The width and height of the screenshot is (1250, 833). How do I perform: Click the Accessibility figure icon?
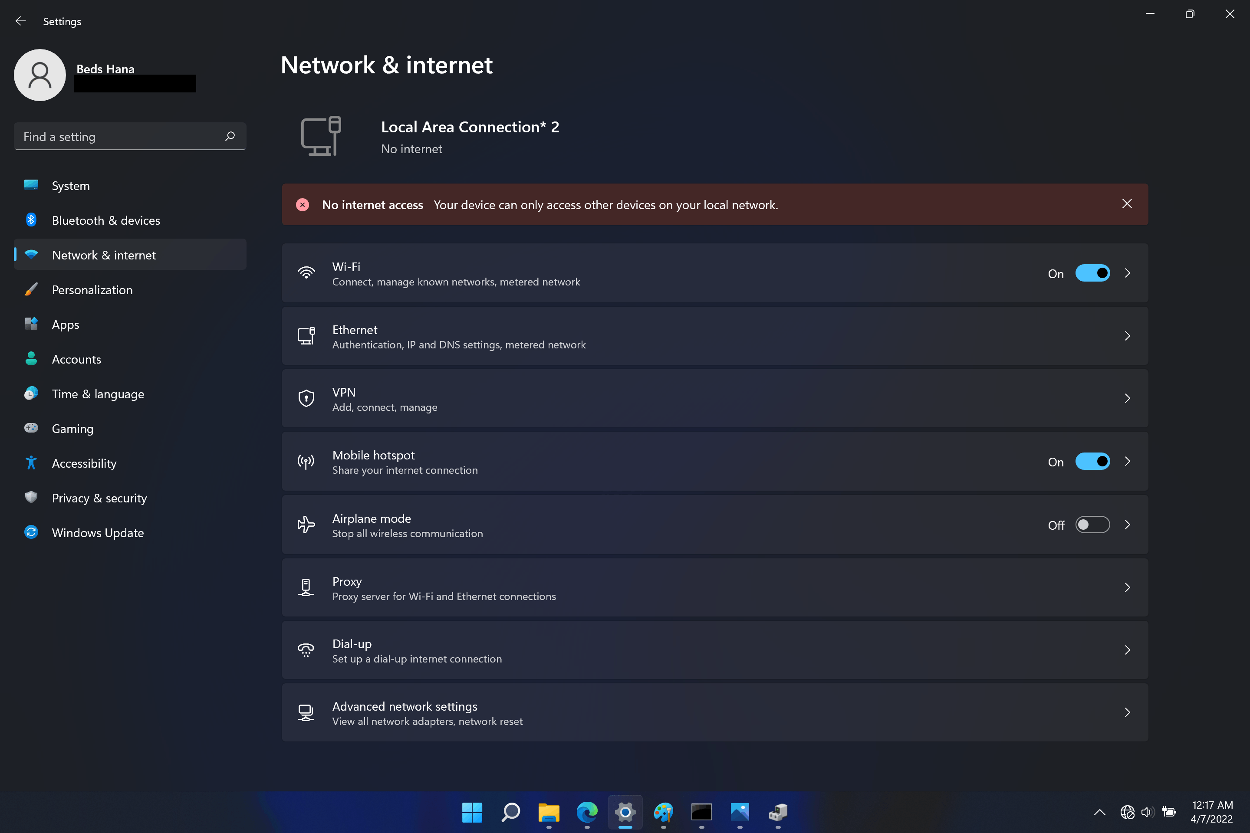pos(31,463)
